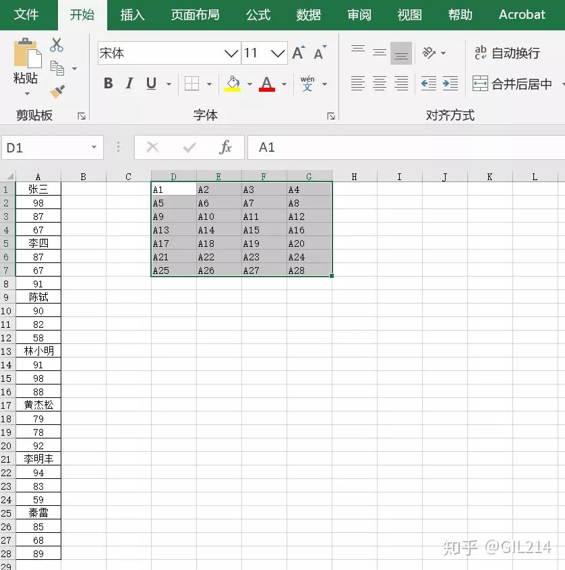The width and height of the screenshot is (565, 570).
Task: Toggle 自动换行 wrap text
Action: pyautogui.click(x=507, y=53)
